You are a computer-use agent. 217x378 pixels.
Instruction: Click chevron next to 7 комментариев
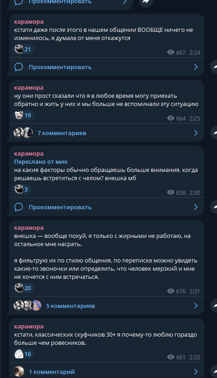point(196,133)
